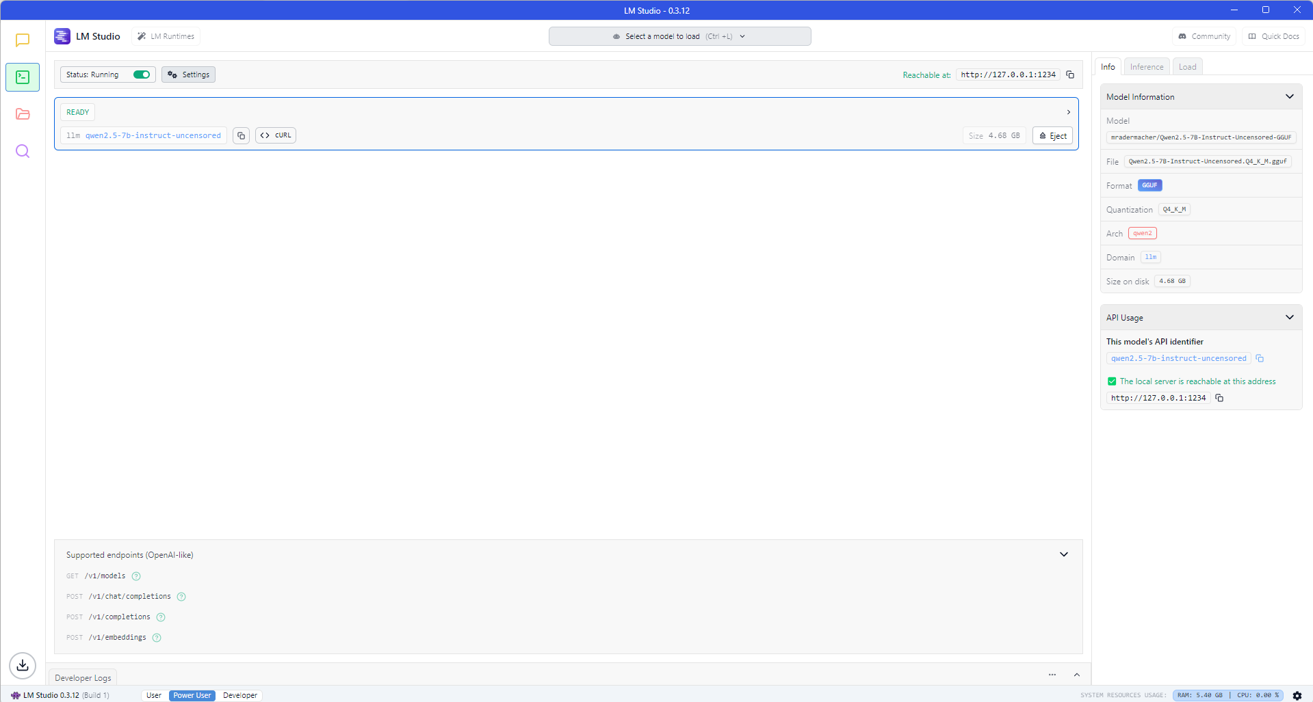
Task: Expand Developer Logs panel chevron
Action: [1077, 675]
